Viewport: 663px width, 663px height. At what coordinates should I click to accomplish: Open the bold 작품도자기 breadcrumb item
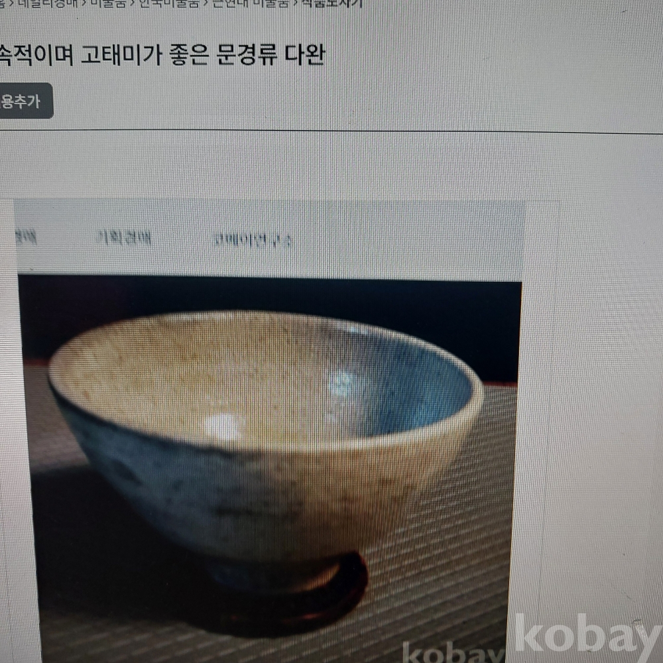coord(332,3)
